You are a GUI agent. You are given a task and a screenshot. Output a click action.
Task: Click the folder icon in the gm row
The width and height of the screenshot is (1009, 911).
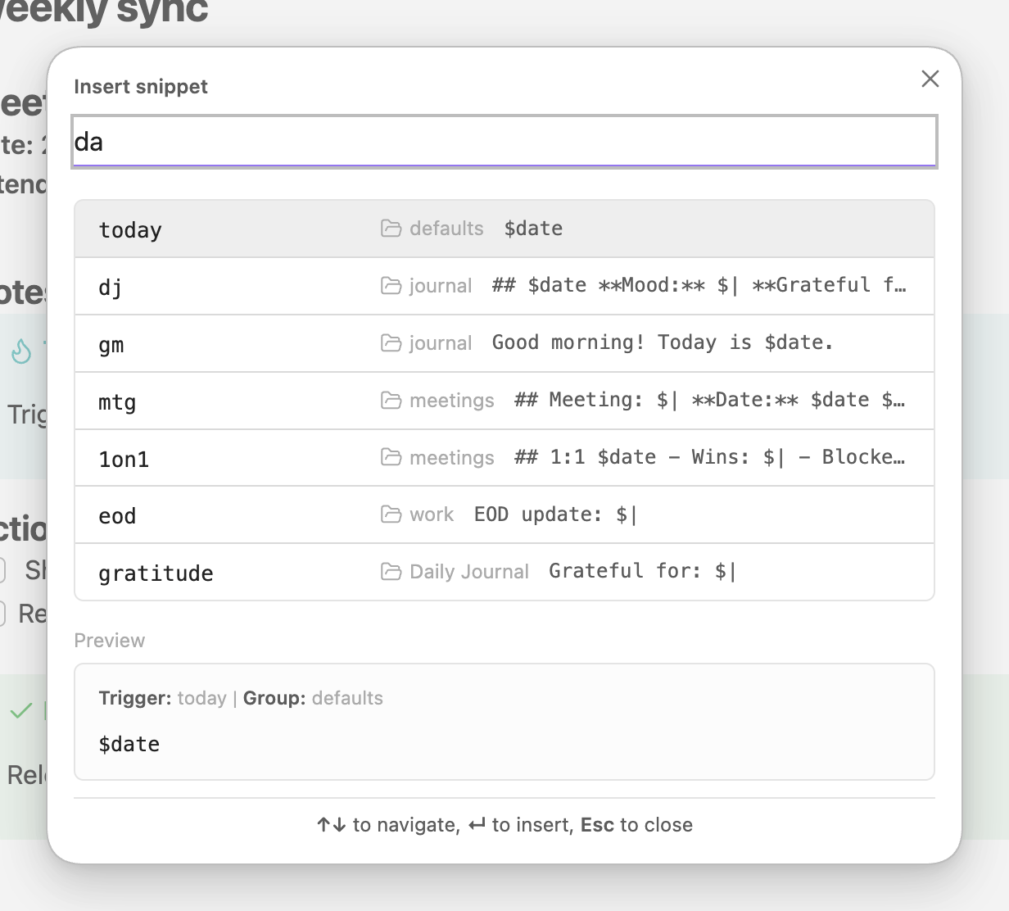[x=391, y=343]
